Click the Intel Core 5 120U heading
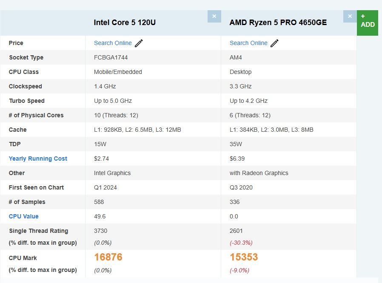Screen dimensions: 382x283 point(125,23)
